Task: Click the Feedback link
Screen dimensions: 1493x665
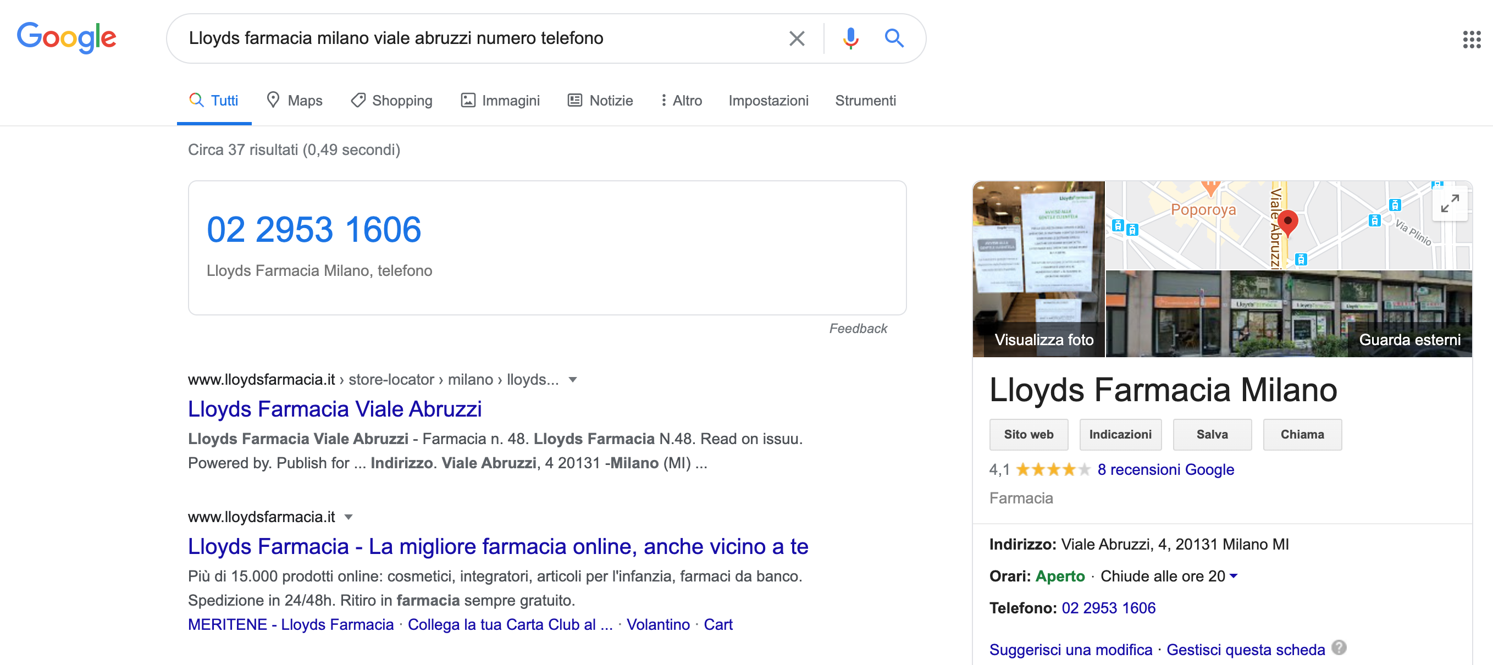Action: [858, 329]
